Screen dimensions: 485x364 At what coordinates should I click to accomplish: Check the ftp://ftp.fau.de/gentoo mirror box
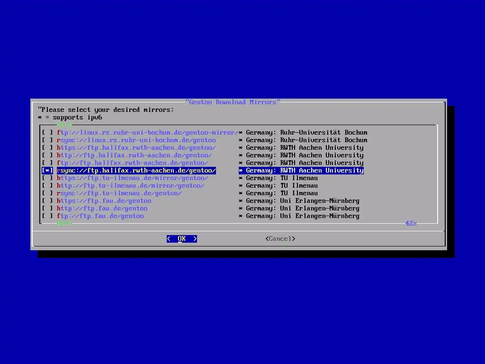[47, 216]
